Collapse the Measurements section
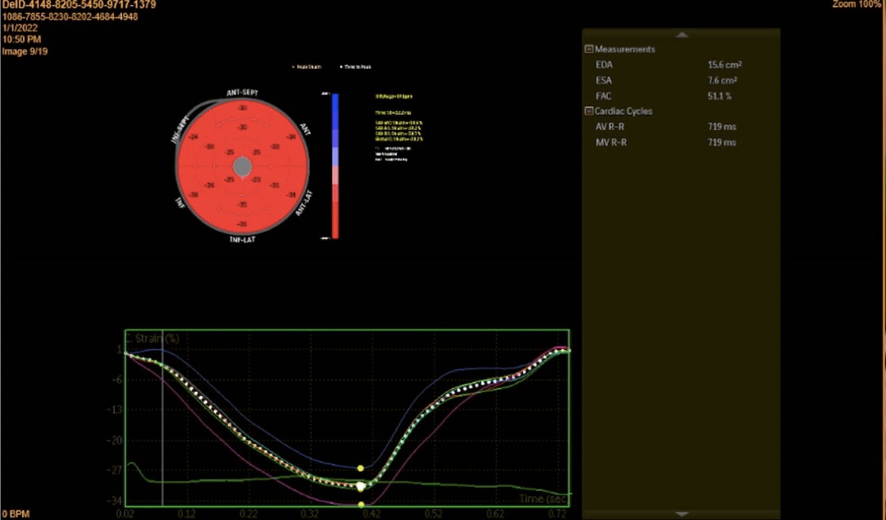 589,49
